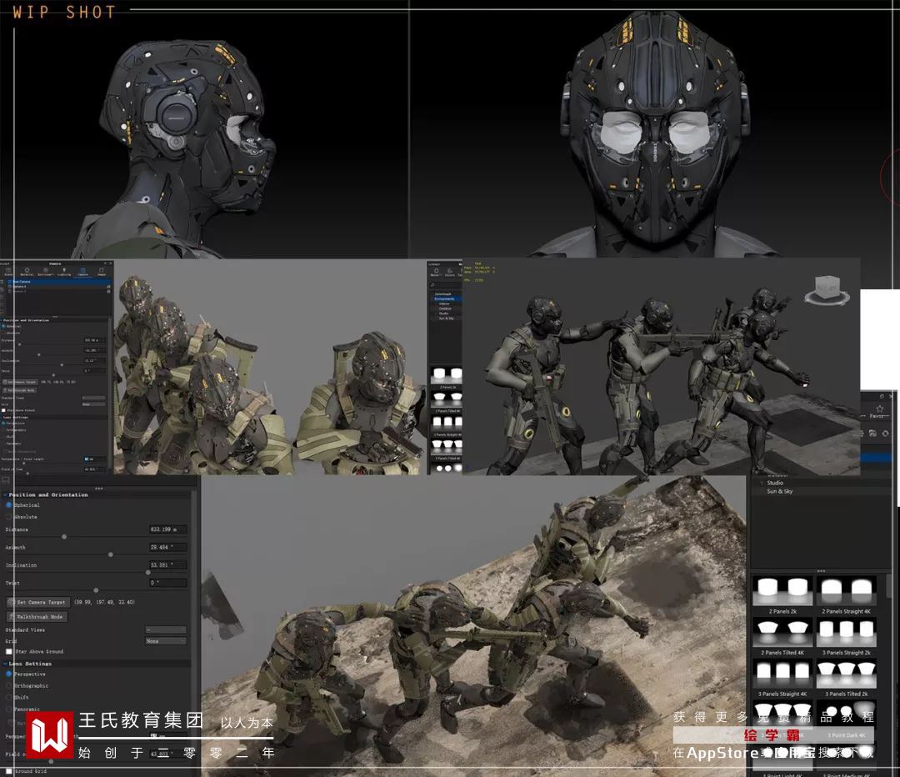The width and height of the screenshot is (900, 777).
Task: Click the Distance slider handle in the large panel
Action: (x=64, y=536)
